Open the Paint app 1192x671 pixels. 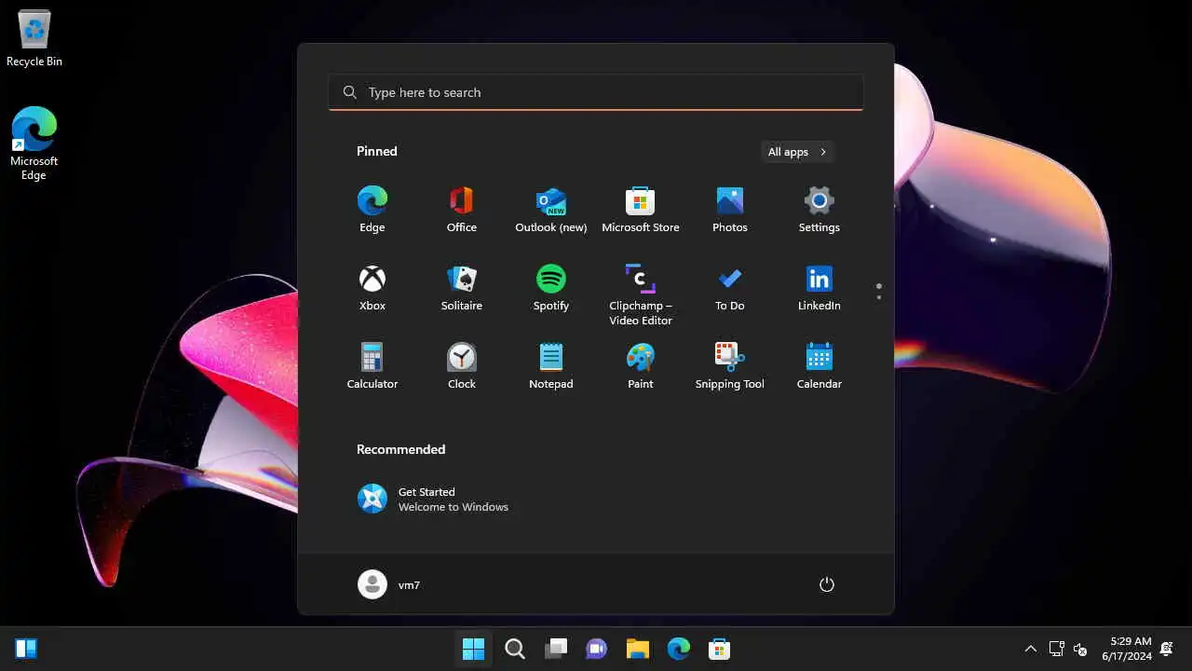coord(640,366)
